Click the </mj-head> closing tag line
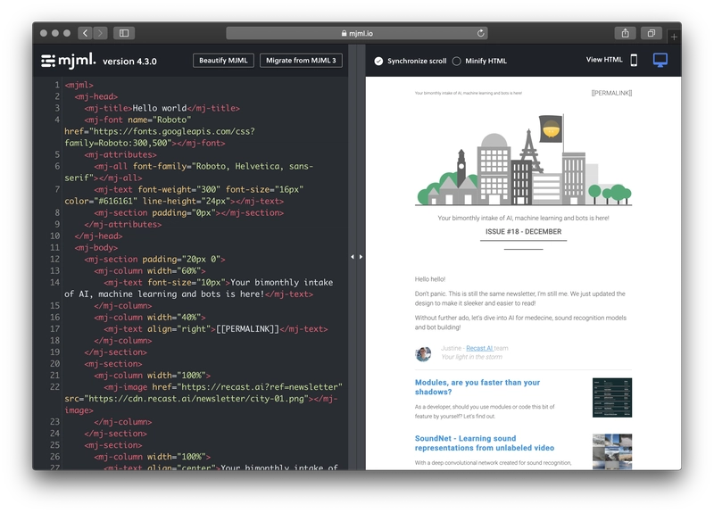Screen dimensions: 714x513 98,236
